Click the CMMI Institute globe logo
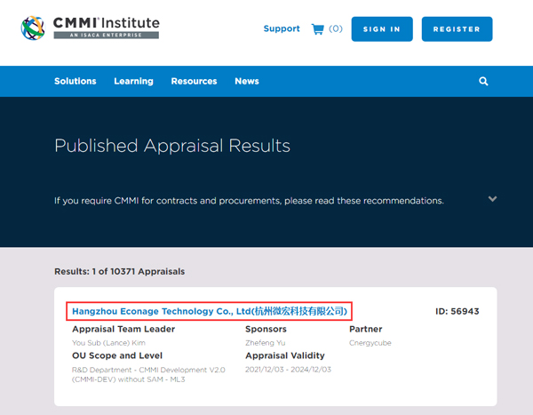This screenshot has width=533, height=415. (33, 28)
